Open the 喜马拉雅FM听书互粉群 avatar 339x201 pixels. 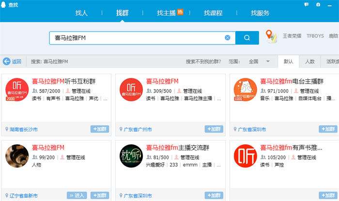[x=17, y=90]
